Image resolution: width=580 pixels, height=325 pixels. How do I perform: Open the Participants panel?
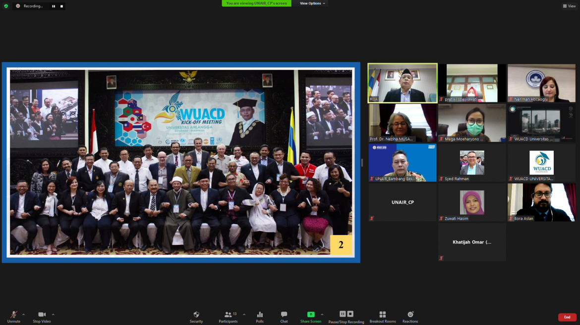click(x=228, y=317)
